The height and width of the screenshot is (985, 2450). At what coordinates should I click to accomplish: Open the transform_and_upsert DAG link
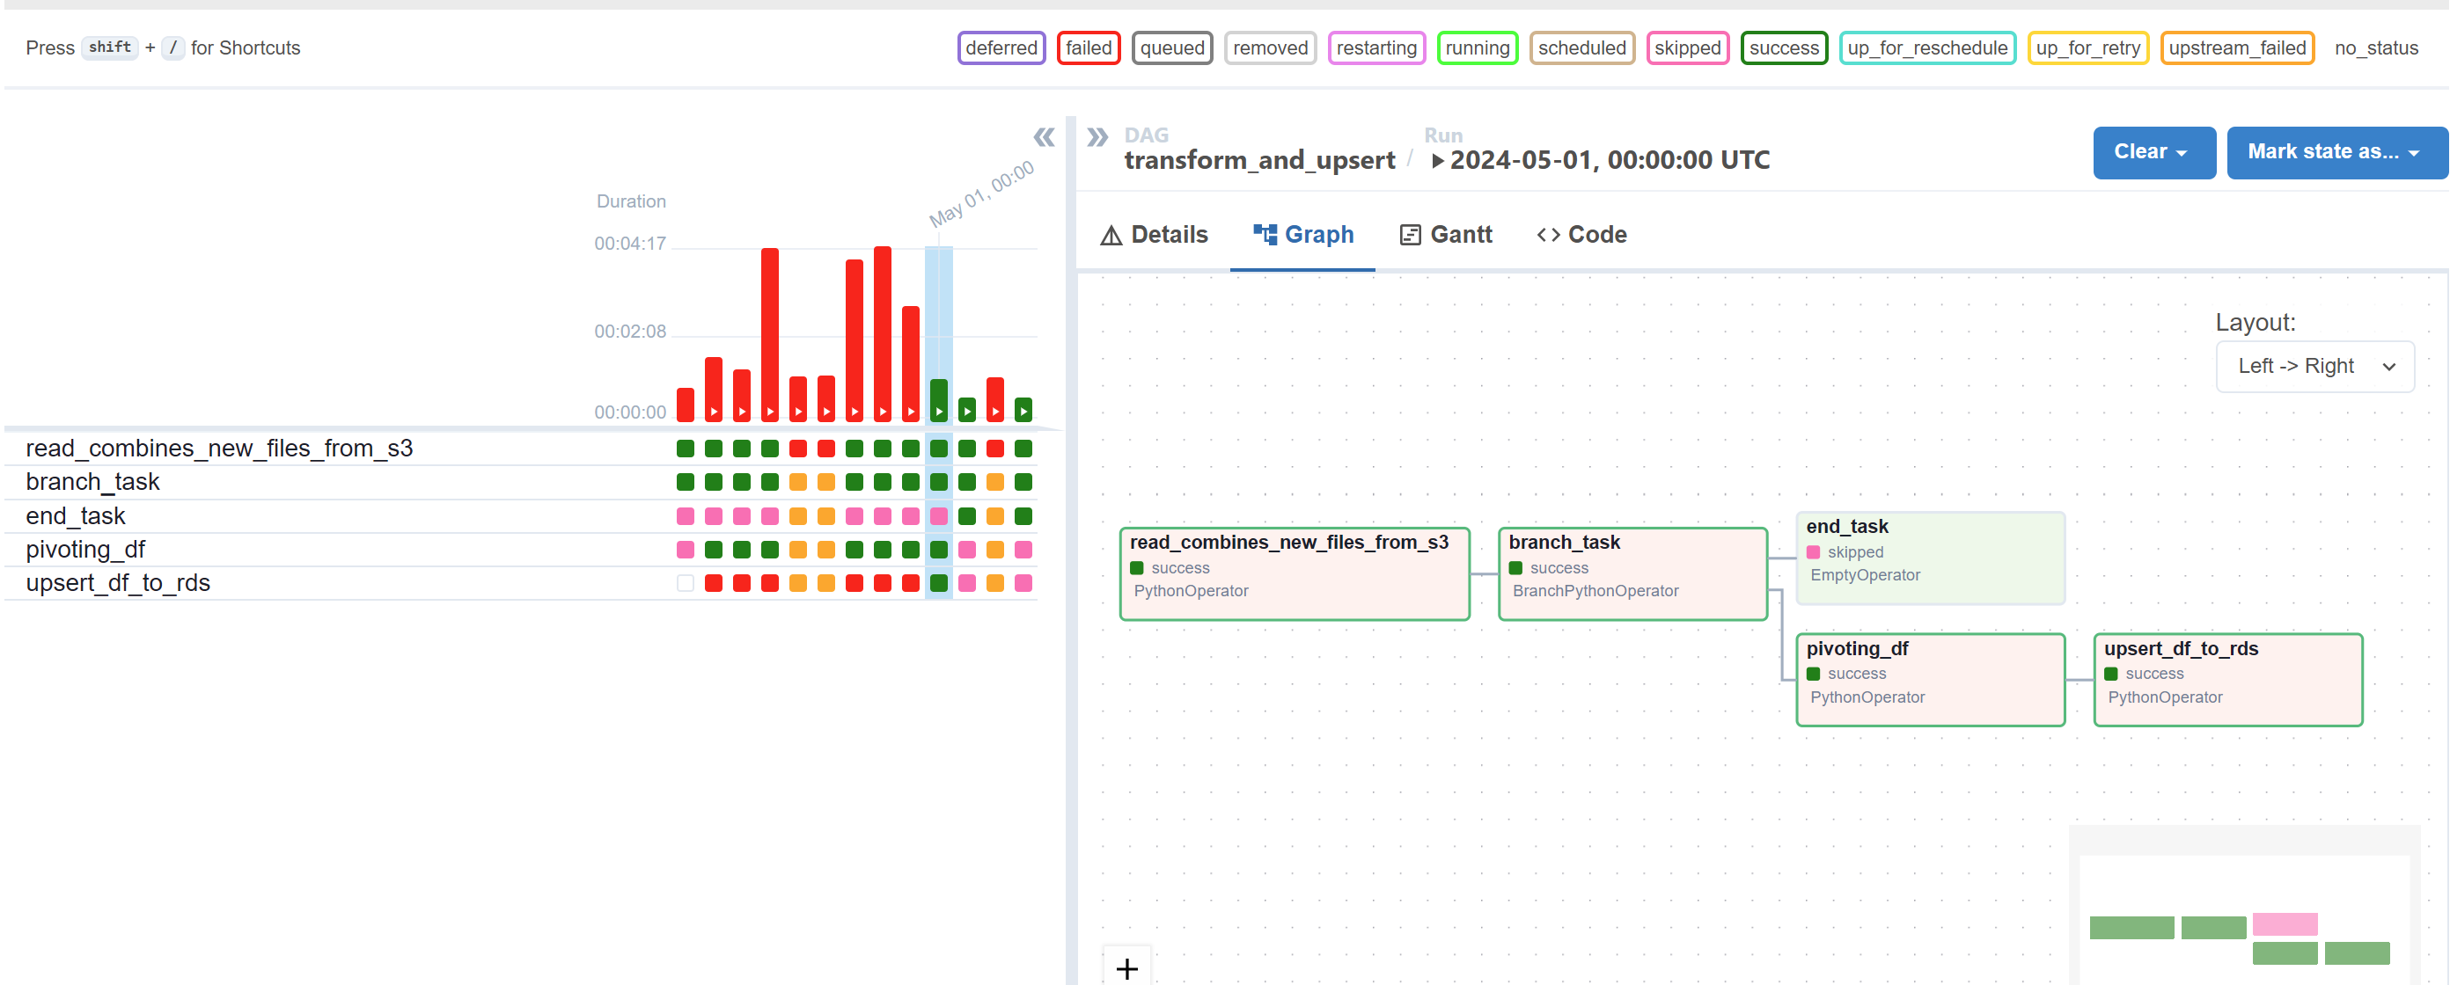1260,160
